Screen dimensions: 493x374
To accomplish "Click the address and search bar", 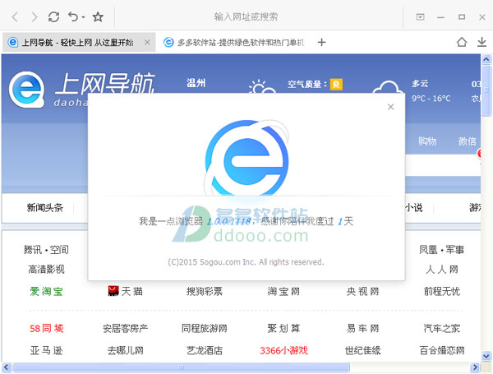I will [246, 16].
